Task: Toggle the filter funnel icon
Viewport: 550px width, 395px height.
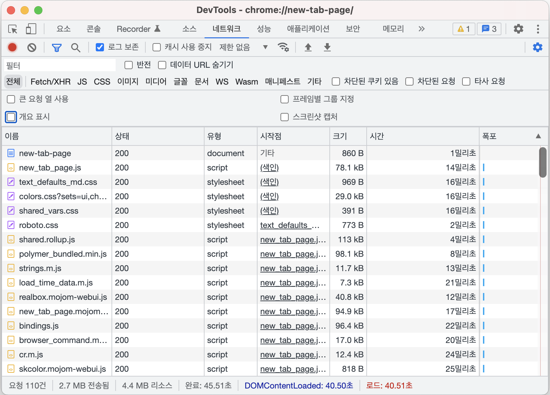Action: (57, 47)
